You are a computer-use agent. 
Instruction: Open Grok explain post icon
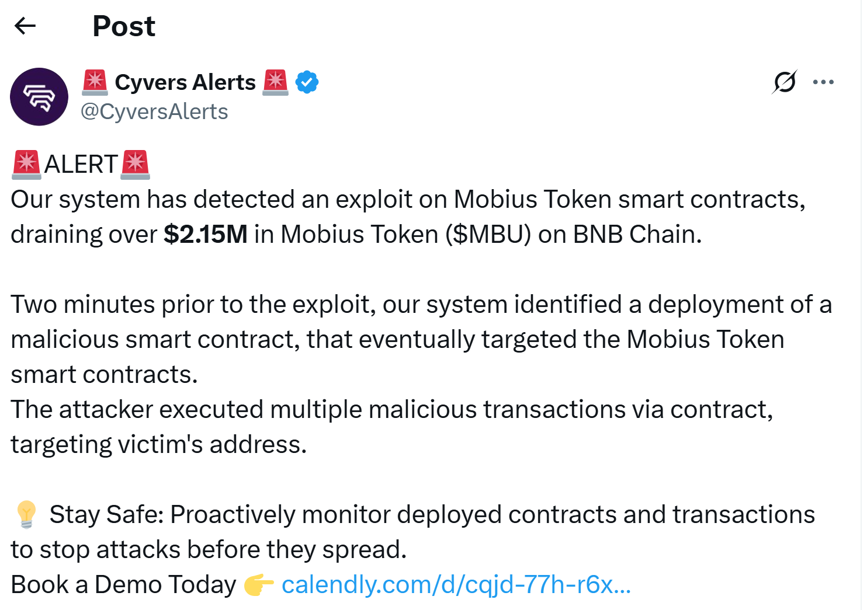click(784, 82)
